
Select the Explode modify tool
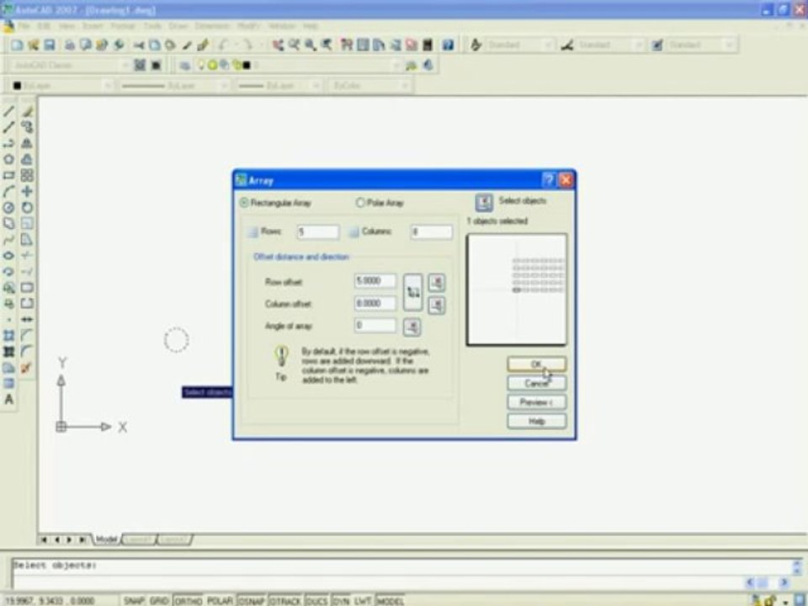(x=27, y=368)
